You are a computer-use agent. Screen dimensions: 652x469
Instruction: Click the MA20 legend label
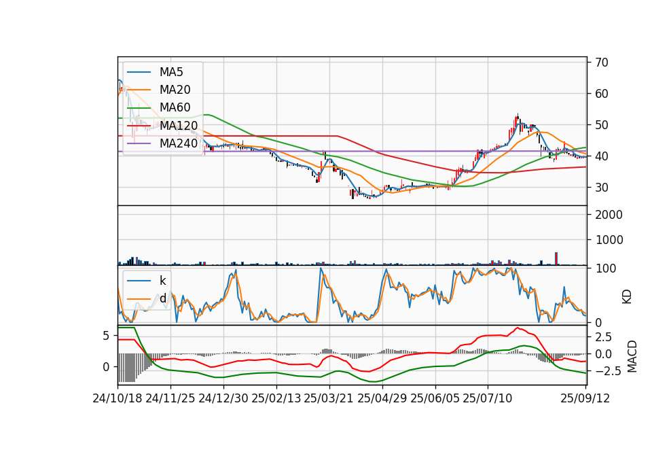[175, 90]
